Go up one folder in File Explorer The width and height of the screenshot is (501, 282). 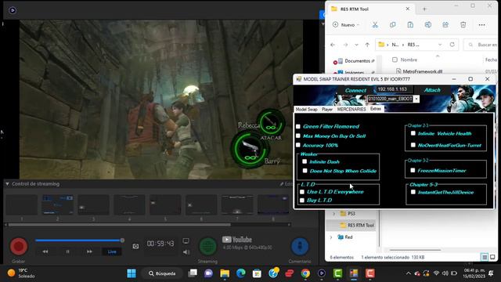pyautogui.click(x=367, y=45)
